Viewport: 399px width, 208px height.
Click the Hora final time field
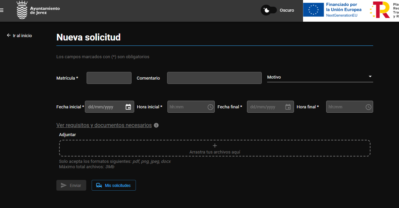click(345, 107)
